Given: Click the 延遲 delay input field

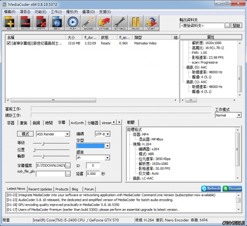Looking at the screenshot, I should pyautogui.click(x=93, y=174).
